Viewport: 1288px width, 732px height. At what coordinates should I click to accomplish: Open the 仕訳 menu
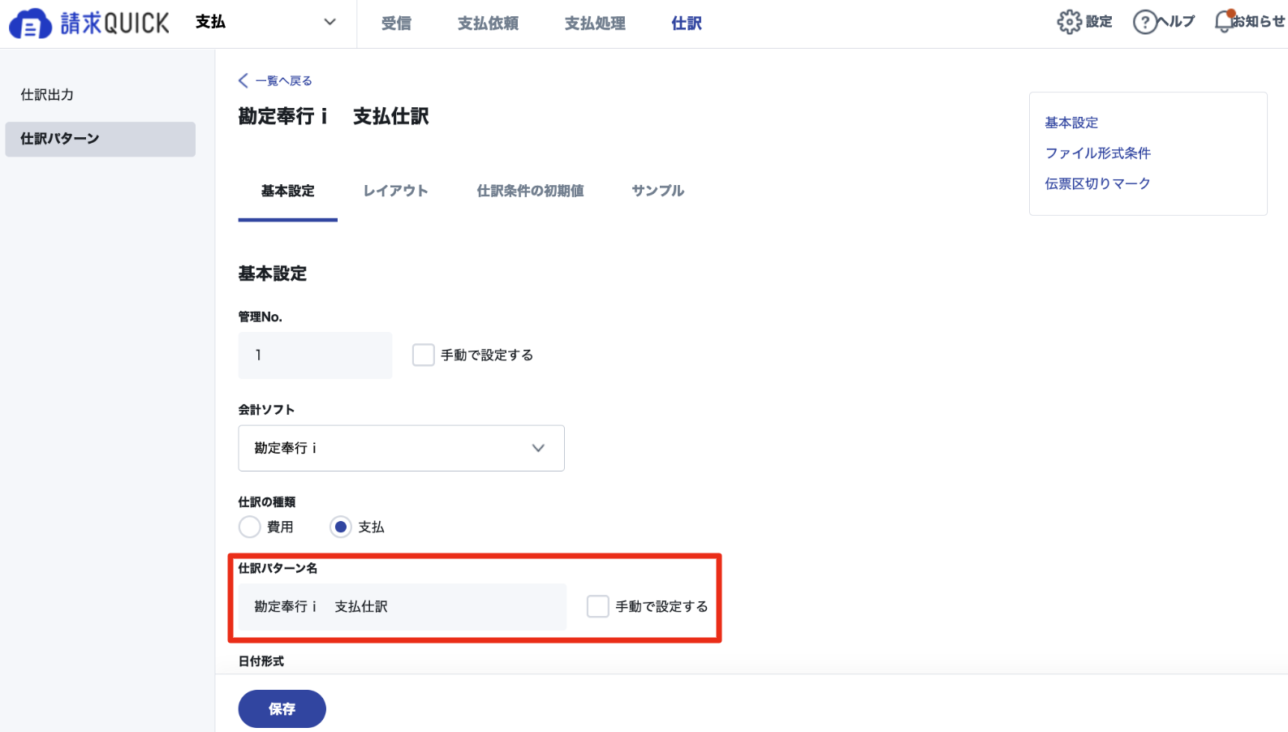(687, 24)
